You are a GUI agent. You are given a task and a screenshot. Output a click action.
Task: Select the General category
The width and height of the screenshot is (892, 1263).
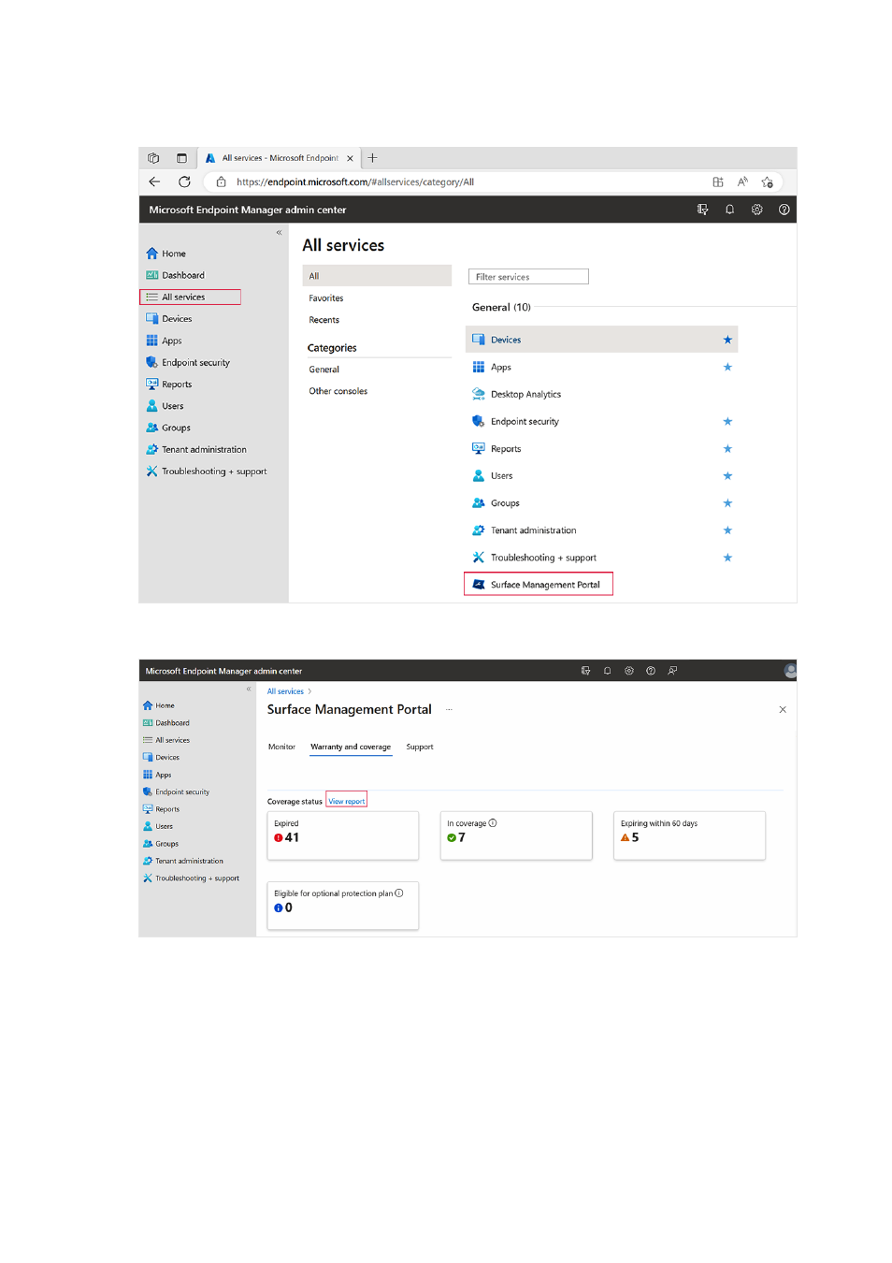click(x=324, y=370)
